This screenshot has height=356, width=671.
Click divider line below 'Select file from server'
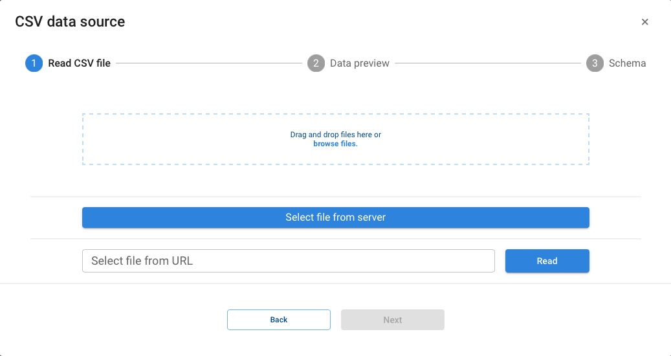tap(335, 238)
